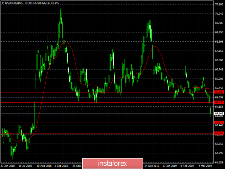This screenshot has height=169, width=225.
Task: Click the 3 Sep 2018 date label
Action: [x=61, y=166]
